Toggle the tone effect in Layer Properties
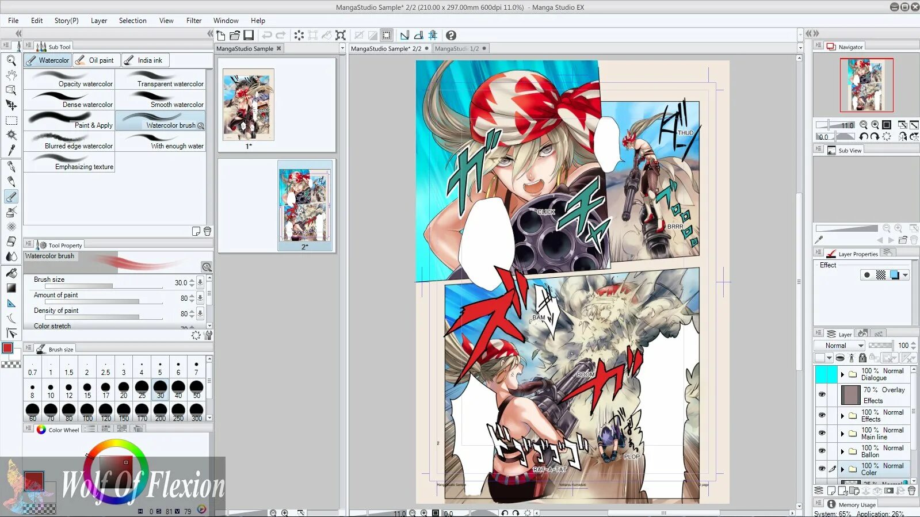920x517 pixels. (881, 275)
